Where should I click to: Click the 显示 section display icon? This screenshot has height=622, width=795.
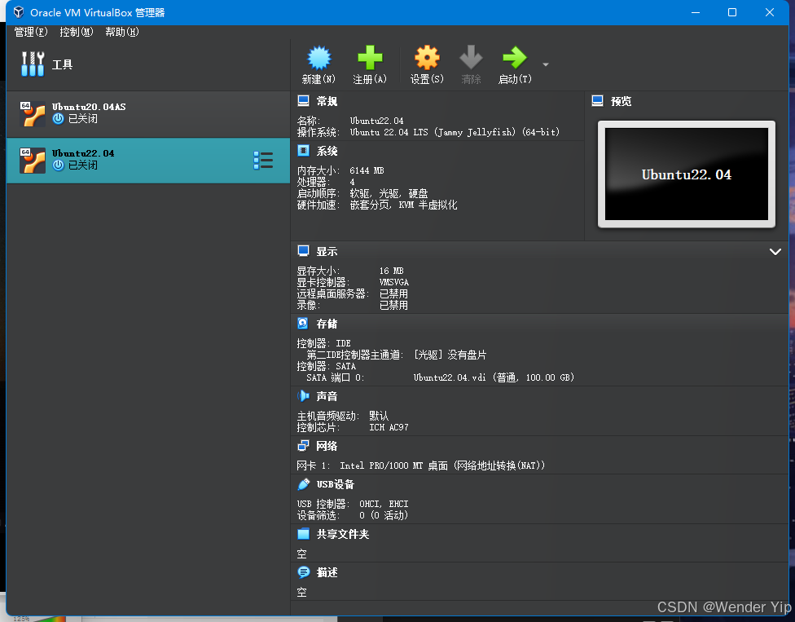[303, 251]
